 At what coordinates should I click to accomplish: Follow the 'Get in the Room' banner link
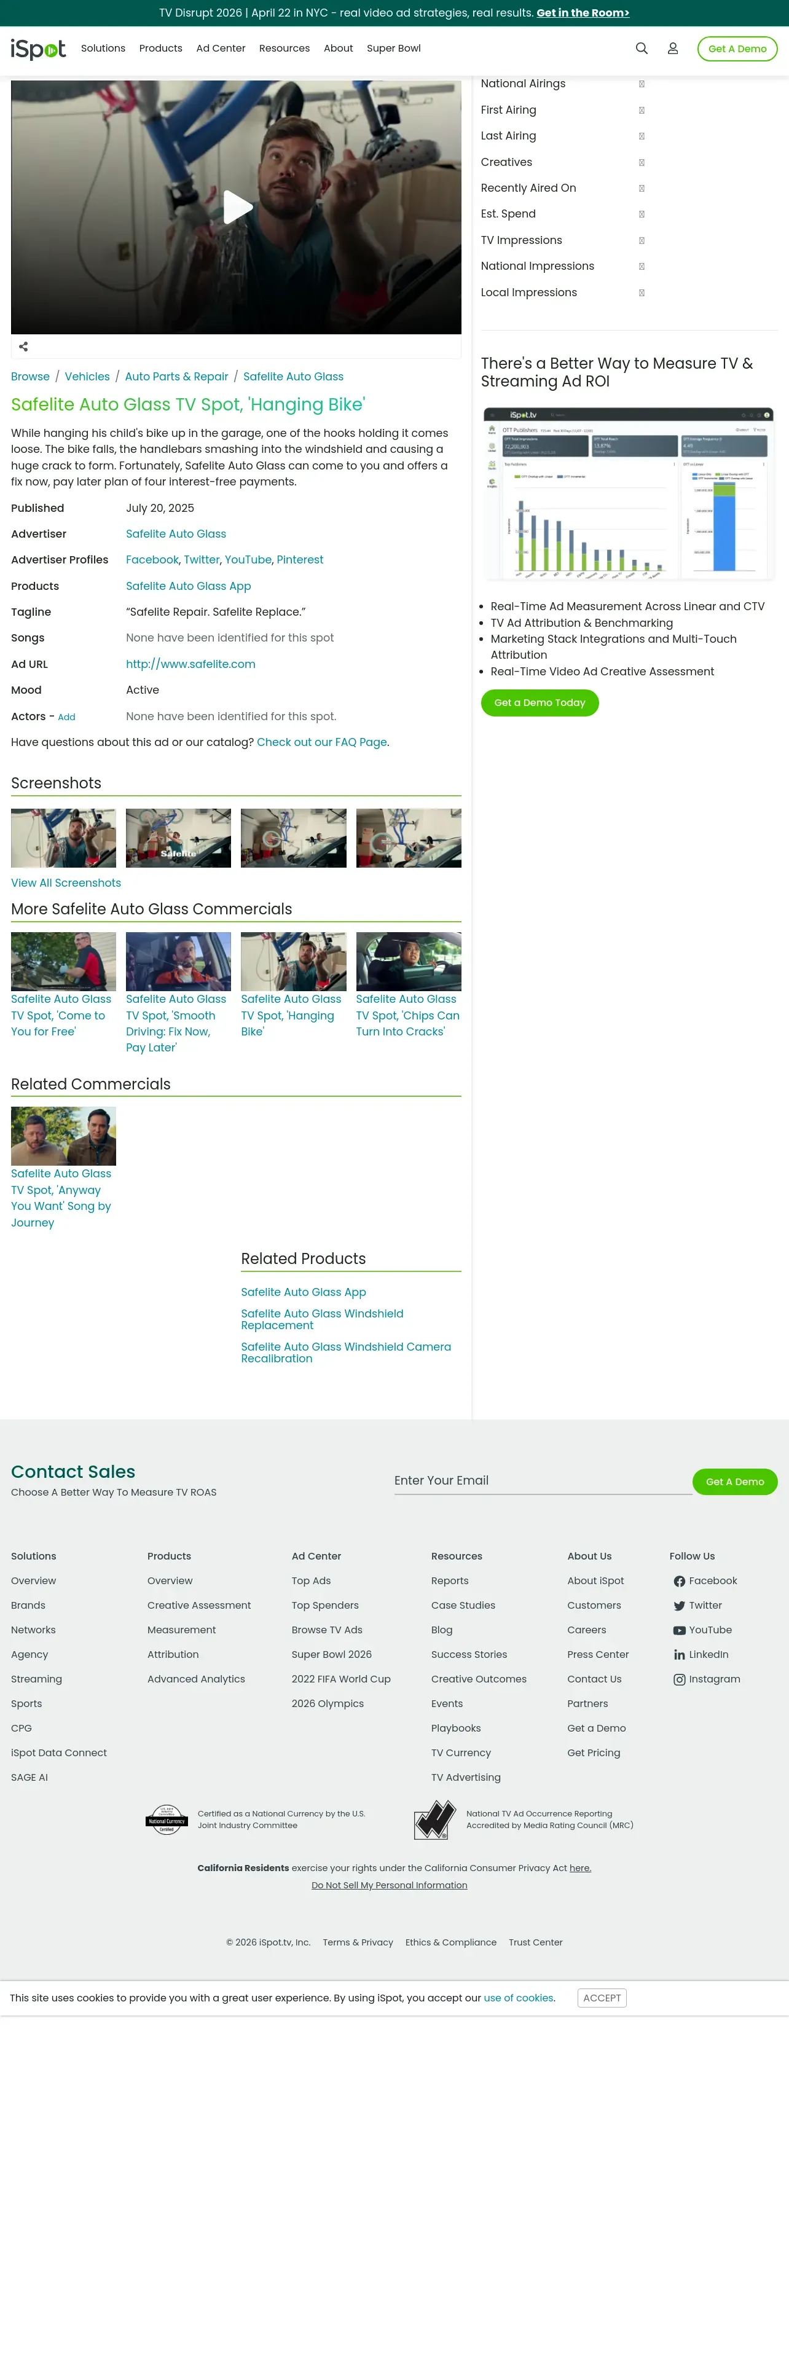tap(583, 13)
